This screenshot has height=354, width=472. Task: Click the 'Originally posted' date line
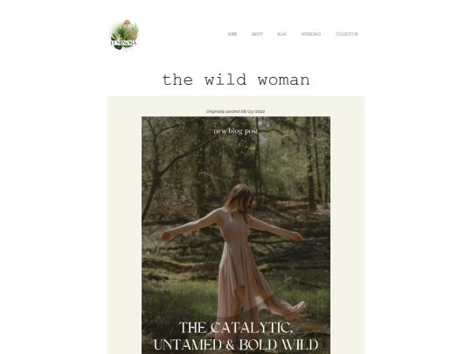click(x=236, y=111)
